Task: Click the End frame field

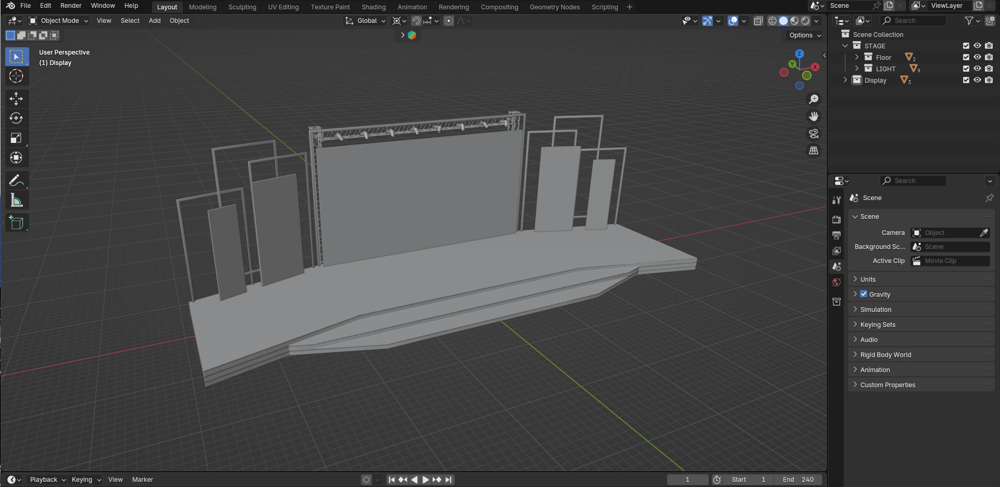Action: point(798,480)
